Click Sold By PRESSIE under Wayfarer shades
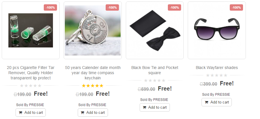 [216, 95]
